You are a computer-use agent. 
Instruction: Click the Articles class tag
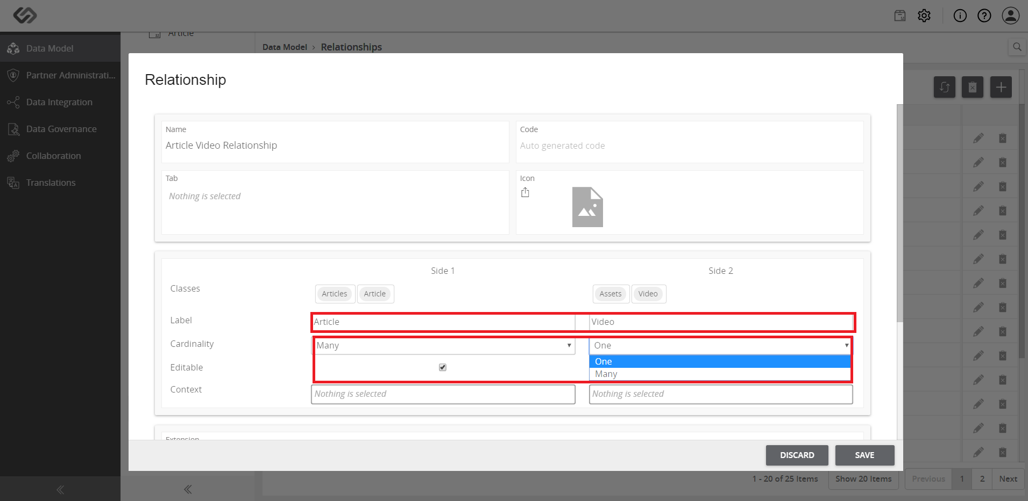pos(335,294)
